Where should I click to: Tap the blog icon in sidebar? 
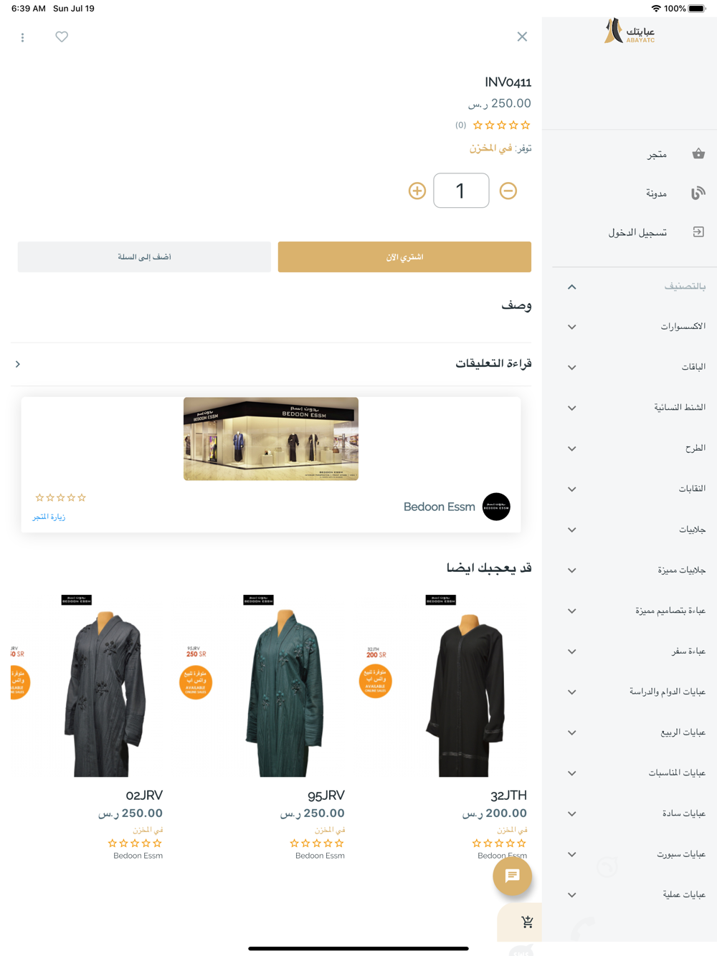pos(698,193)
